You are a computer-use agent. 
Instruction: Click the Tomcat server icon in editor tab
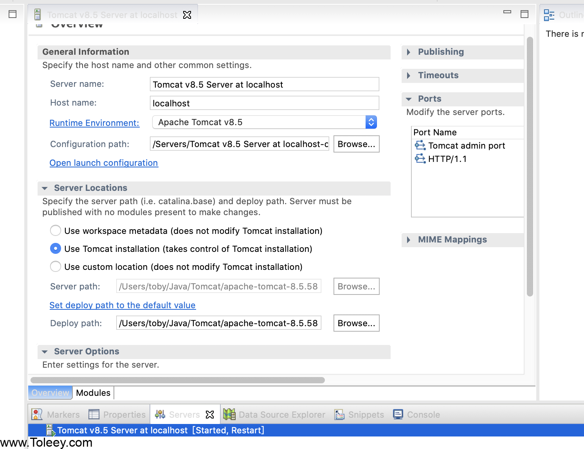coord(38,15)
